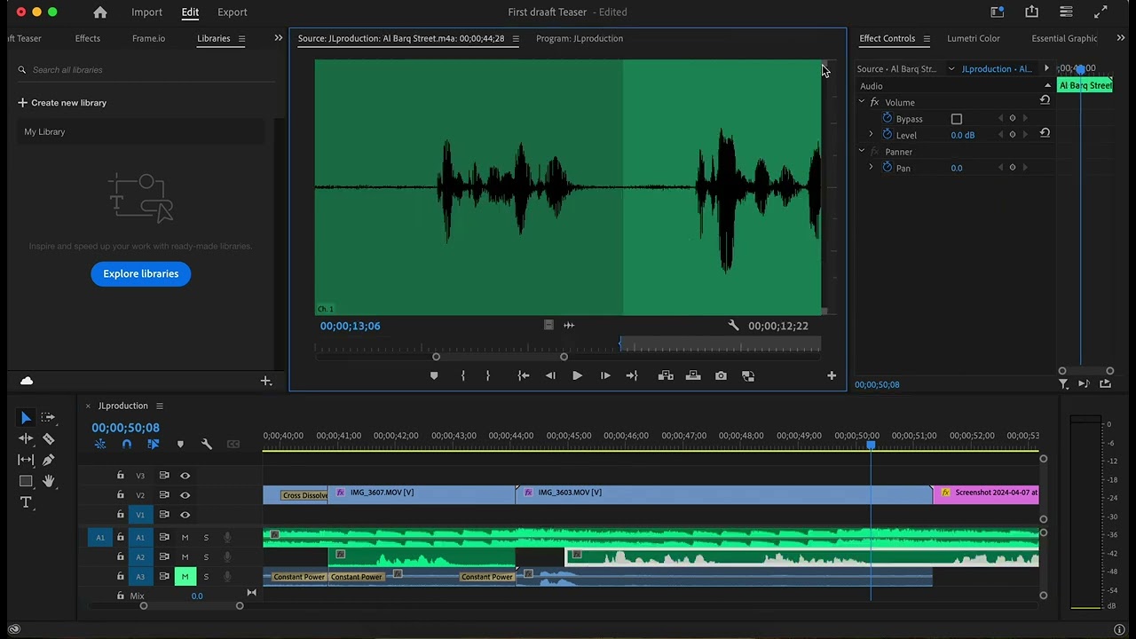The image size is (1136, 639).
Task: Switch to Export mode
Action: click(233, 12)
